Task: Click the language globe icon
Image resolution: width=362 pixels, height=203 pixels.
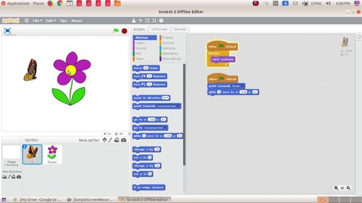Action: [x=27, y=20]
